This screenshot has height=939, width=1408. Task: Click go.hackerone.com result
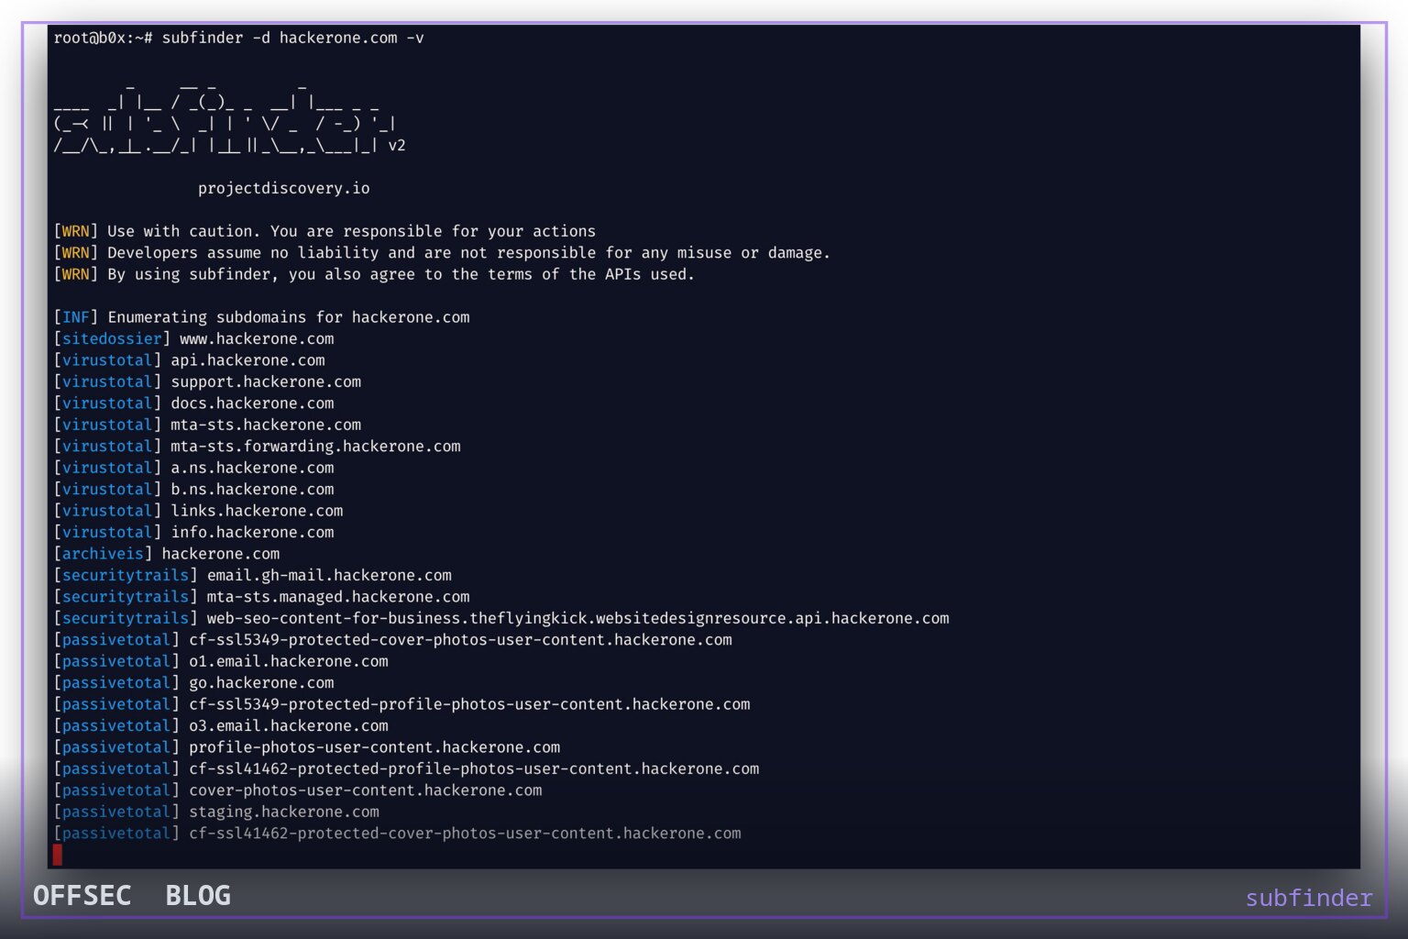(x=261, y=683)
